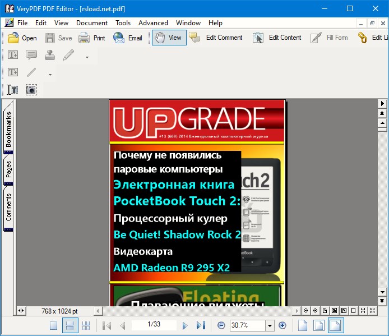Select the rubber stamp tool

pos(50,54)
